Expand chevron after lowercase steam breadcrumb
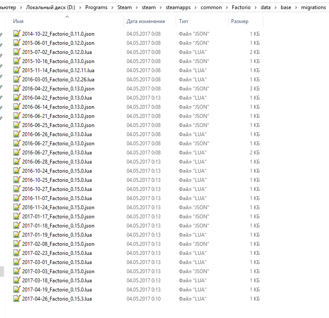 click(161, 8)
